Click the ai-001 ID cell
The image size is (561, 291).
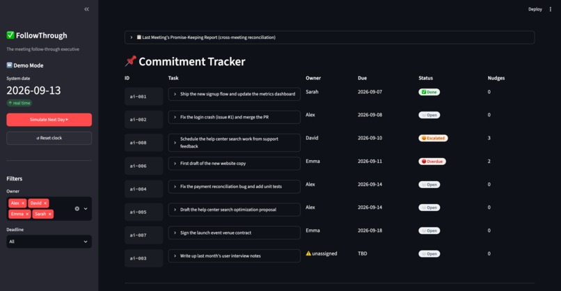click(x=143, y=96)
